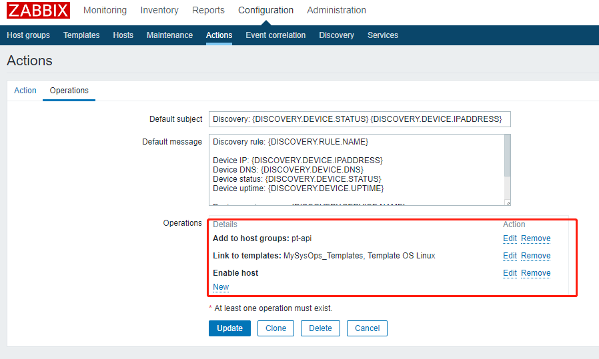Go to Event correlation submenu
The image size is (599, 359).
(x=275, y=35)
